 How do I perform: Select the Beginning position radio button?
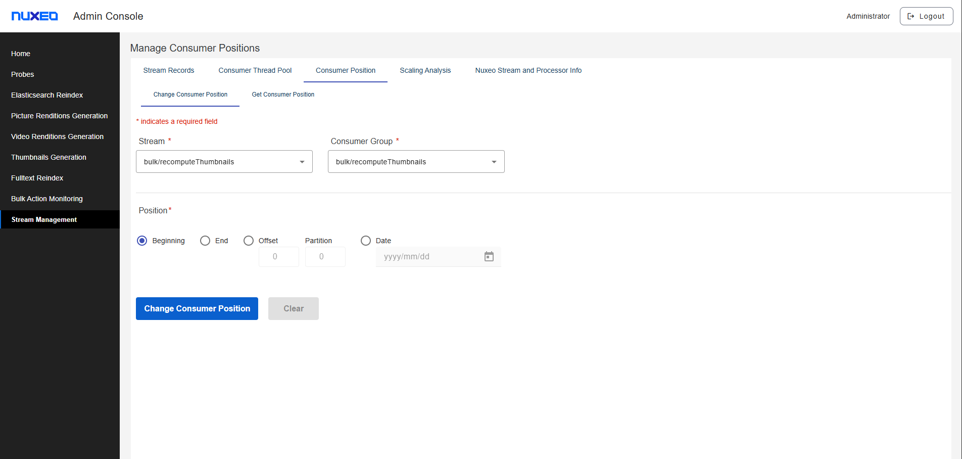coord(142,241)
